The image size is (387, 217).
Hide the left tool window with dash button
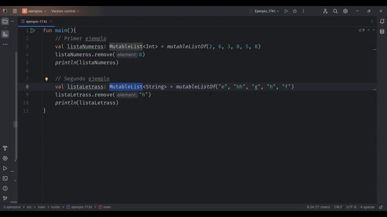[12, 22]
